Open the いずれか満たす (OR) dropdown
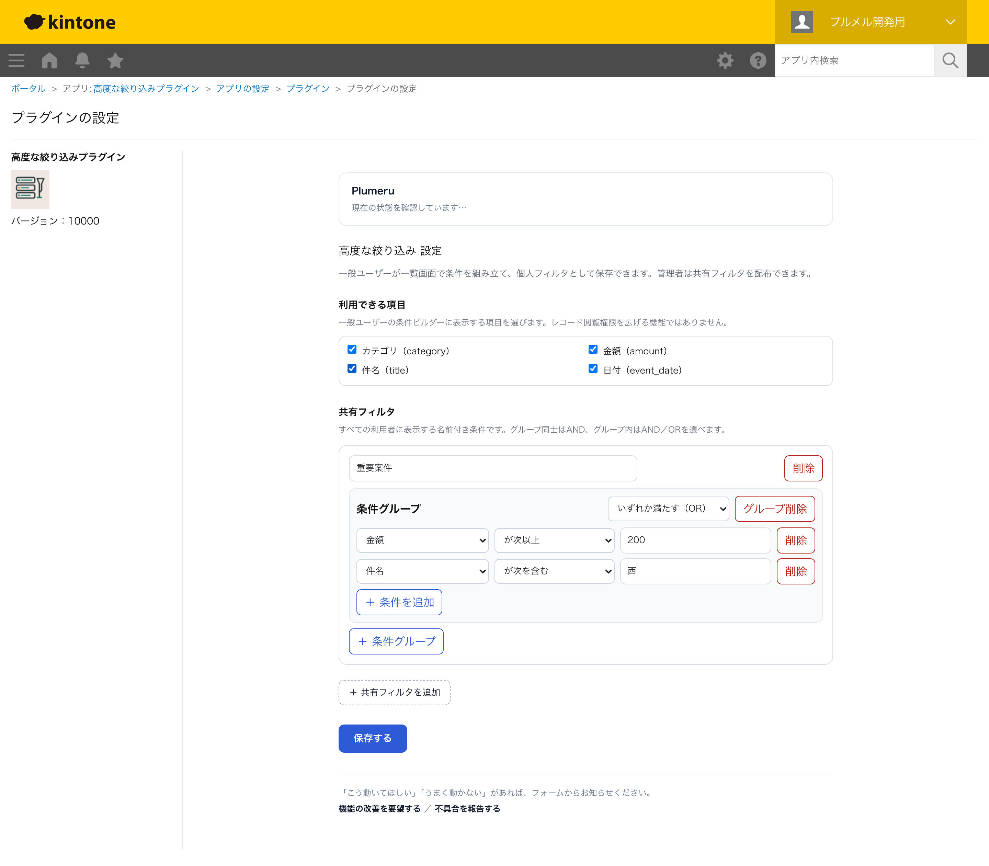The width and height of the screenshot is (989, 866). coord(668,509)
